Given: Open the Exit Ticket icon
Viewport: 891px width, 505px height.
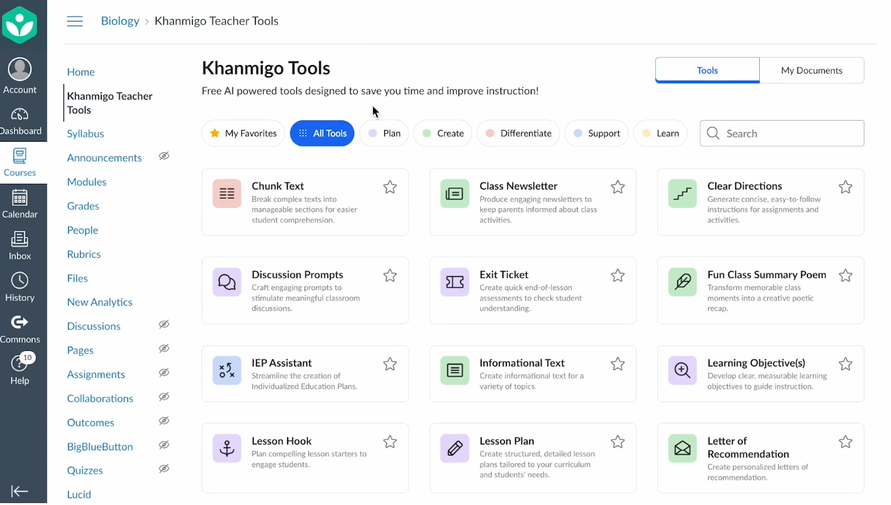Looking at the screenshot, I should (454, 282).
